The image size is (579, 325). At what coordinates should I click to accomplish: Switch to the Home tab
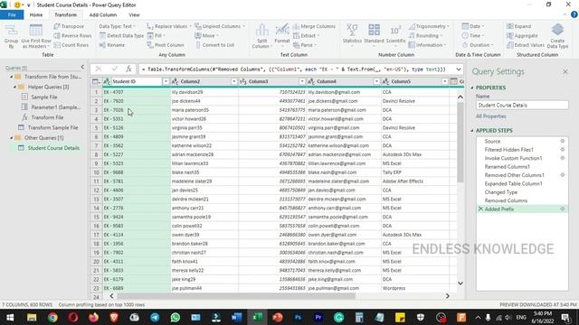point(36,14)
